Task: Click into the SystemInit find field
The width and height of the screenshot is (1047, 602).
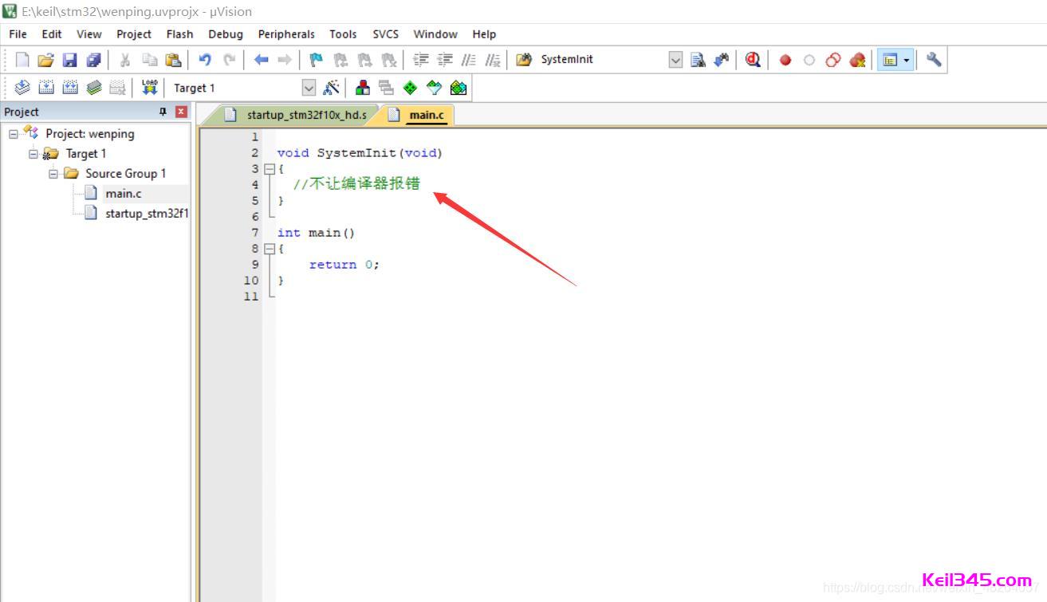Action: click(x=602, y=60)
